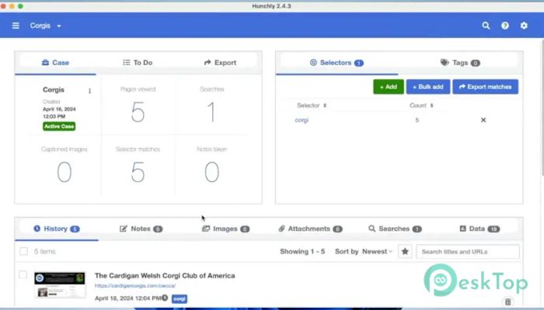Open the Searches tab
The image size is (544, 310).
tap(395, 229)
